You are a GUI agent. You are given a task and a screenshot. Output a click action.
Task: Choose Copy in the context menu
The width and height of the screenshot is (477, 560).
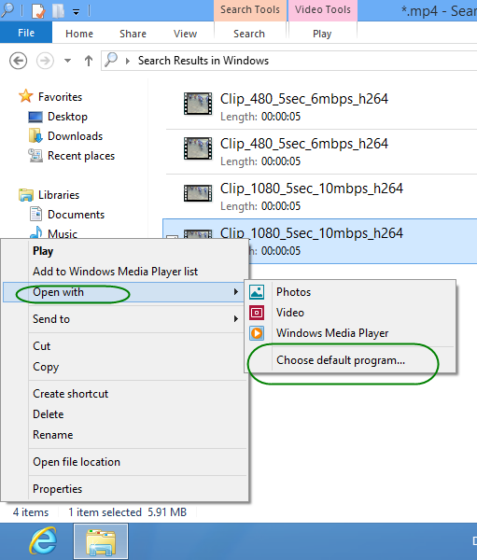[125, 367]
